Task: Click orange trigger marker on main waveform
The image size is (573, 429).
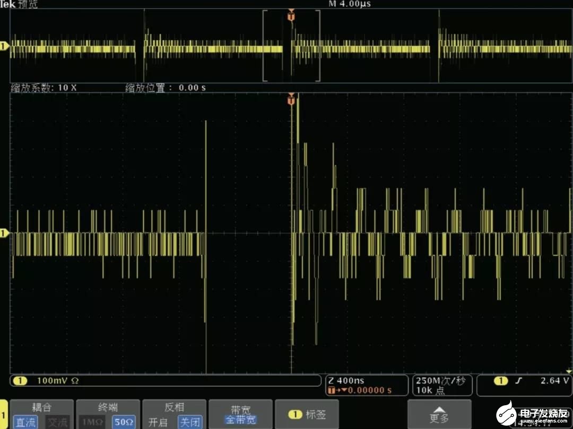Action: 291,99
